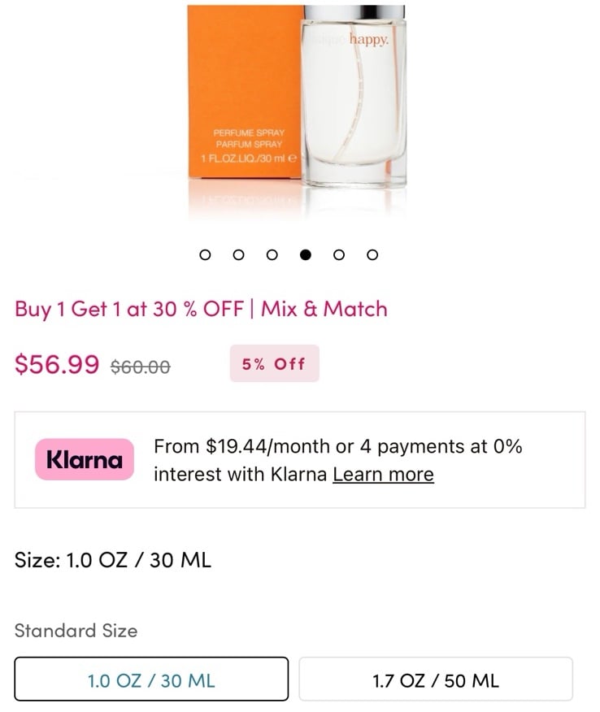600x712 pixels.
Task: Show the last carousel image dot
Action: pos(372,254)
